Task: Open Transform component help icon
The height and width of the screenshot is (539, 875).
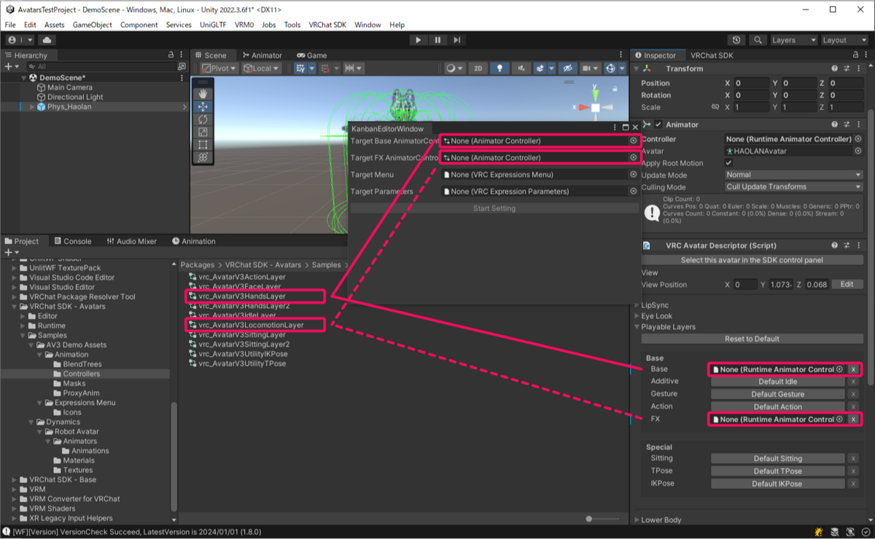Action: 834,68
